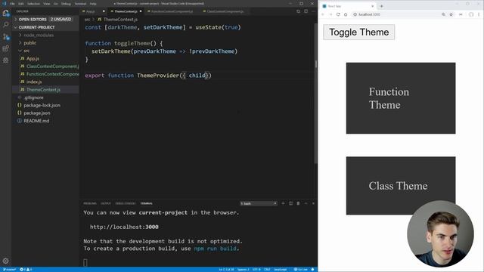
Task: Click the http://localhost:3000 link in terminal
Action: click(x=124, y=227)
